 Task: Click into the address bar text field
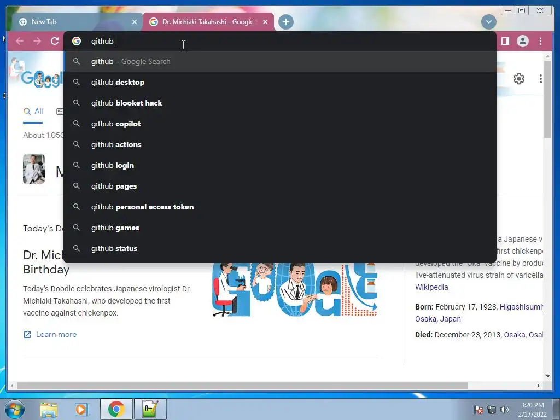[x=279, y=41]
